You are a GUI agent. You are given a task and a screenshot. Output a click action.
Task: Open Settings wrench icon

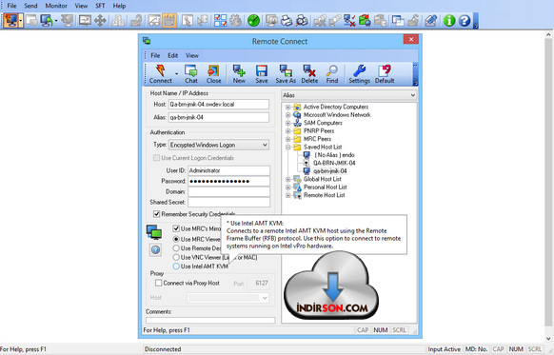click(x=359, y=74)
